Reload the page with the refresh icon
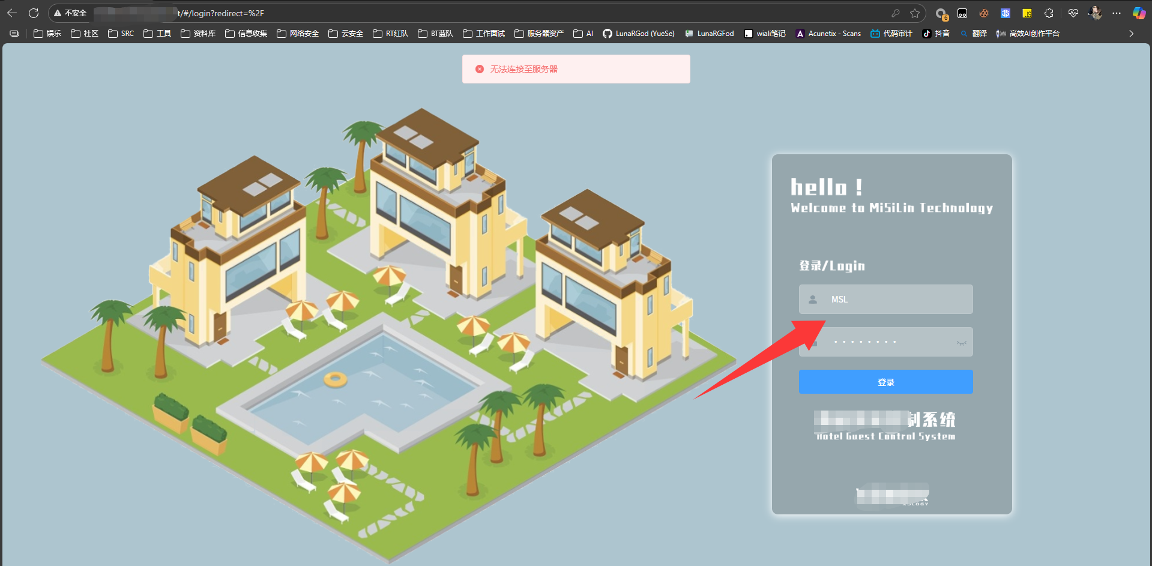This screenshot has height=566, width=1152. click(34, 13)
